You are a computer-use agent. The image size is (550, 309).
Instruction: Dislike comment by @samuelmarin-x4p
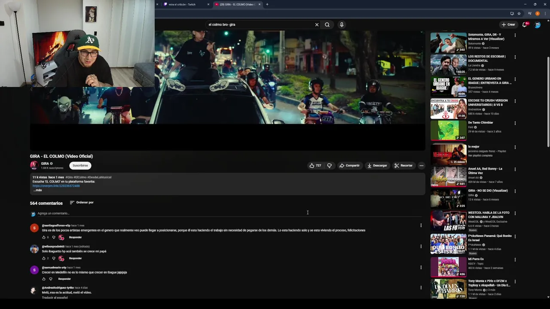(x=51, y=279)
